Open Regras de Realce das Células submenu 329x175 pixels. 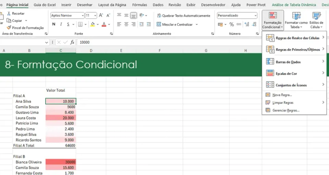pos(294,38)
